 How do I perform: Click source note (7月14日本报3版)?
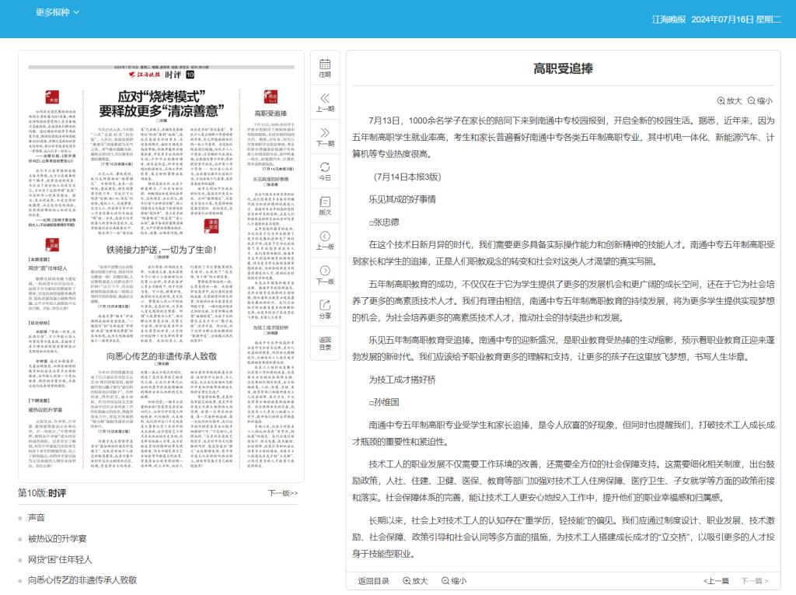(x=407, y=177)
